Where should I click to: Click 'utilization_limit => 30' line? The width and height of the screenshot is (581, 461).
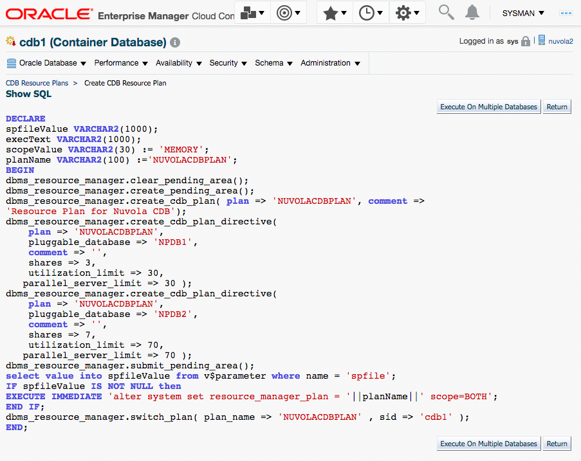96,273
